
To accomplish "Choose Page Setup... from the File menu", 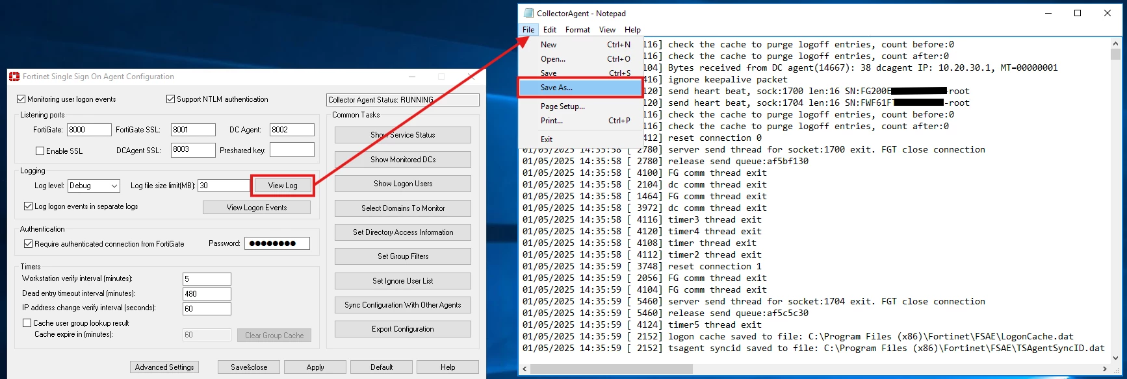I will click(x=580, y=106).
